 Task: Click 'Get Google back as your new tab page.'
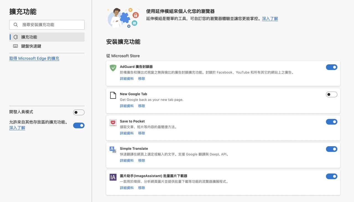pyautogui.click(x=152, y=100)
